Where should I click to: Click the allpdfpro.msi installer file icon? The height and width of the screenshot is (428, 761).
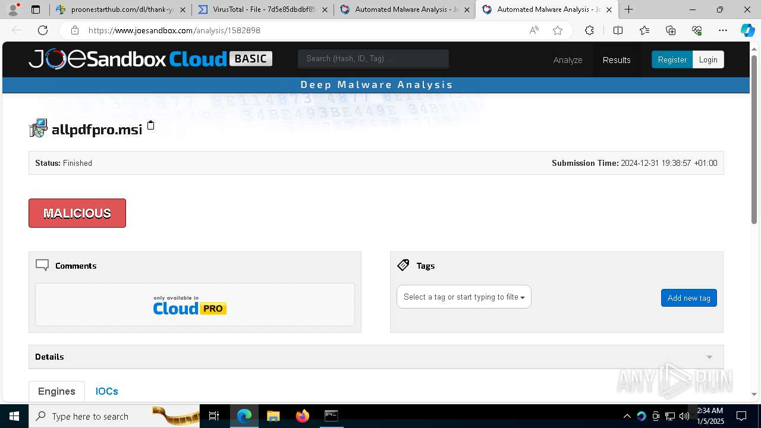pyautogui.click(x=38, y=128)
